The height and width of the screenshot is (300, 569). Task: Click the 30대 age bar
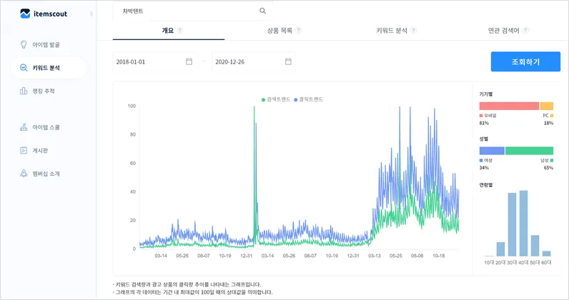(x=512, y=224)
